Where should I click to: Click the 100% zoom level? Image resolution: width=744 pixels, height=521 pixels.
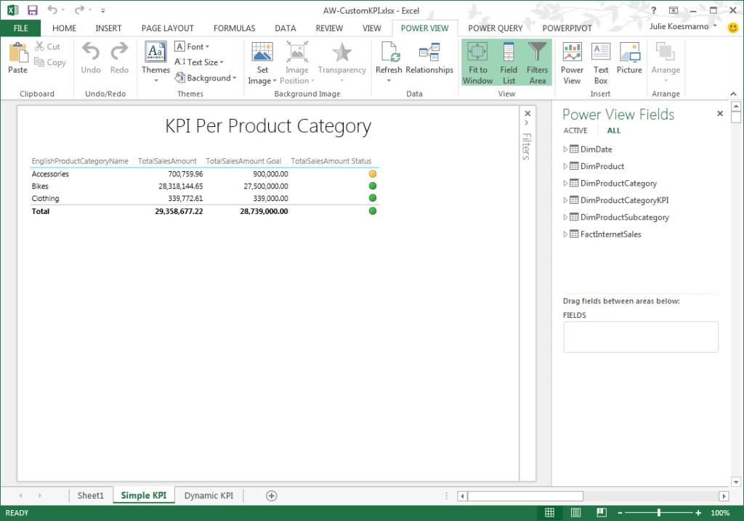pos(720,512)
